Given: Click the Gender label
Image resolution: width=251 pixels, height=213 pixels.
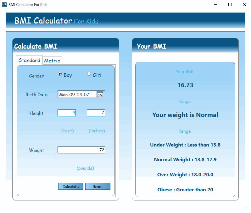Looking at the screenshot, I should click(36, 76).
